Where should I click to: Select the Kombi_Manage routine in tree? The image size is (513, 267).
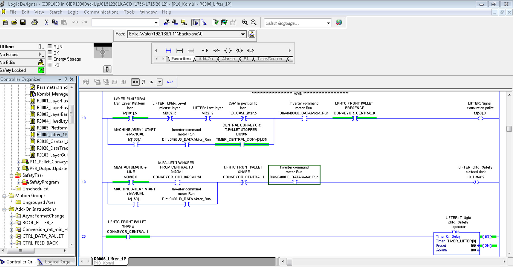[x=49, y=94]
